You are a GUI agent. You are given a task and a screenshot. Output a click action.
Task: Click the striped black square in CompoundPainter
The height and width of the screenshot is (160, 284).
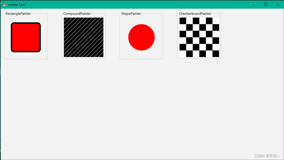[x=84, y=37]
